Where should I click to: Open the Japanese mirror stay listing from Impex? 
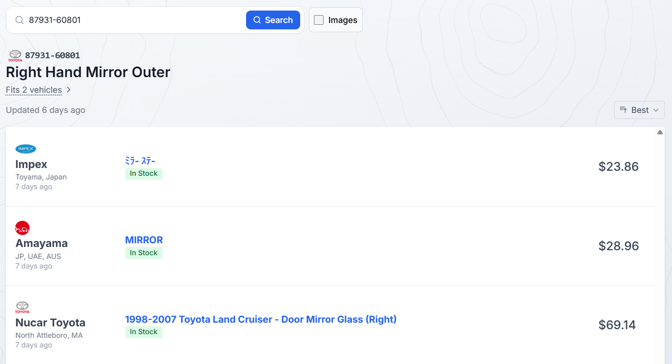pos(140,161)
